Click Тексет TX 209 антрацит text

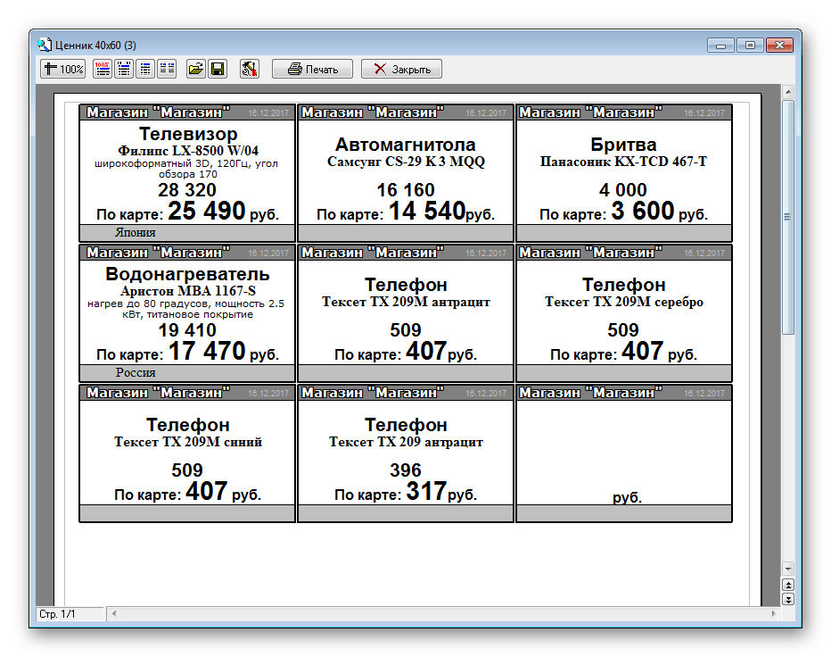[x=406, y=442]
